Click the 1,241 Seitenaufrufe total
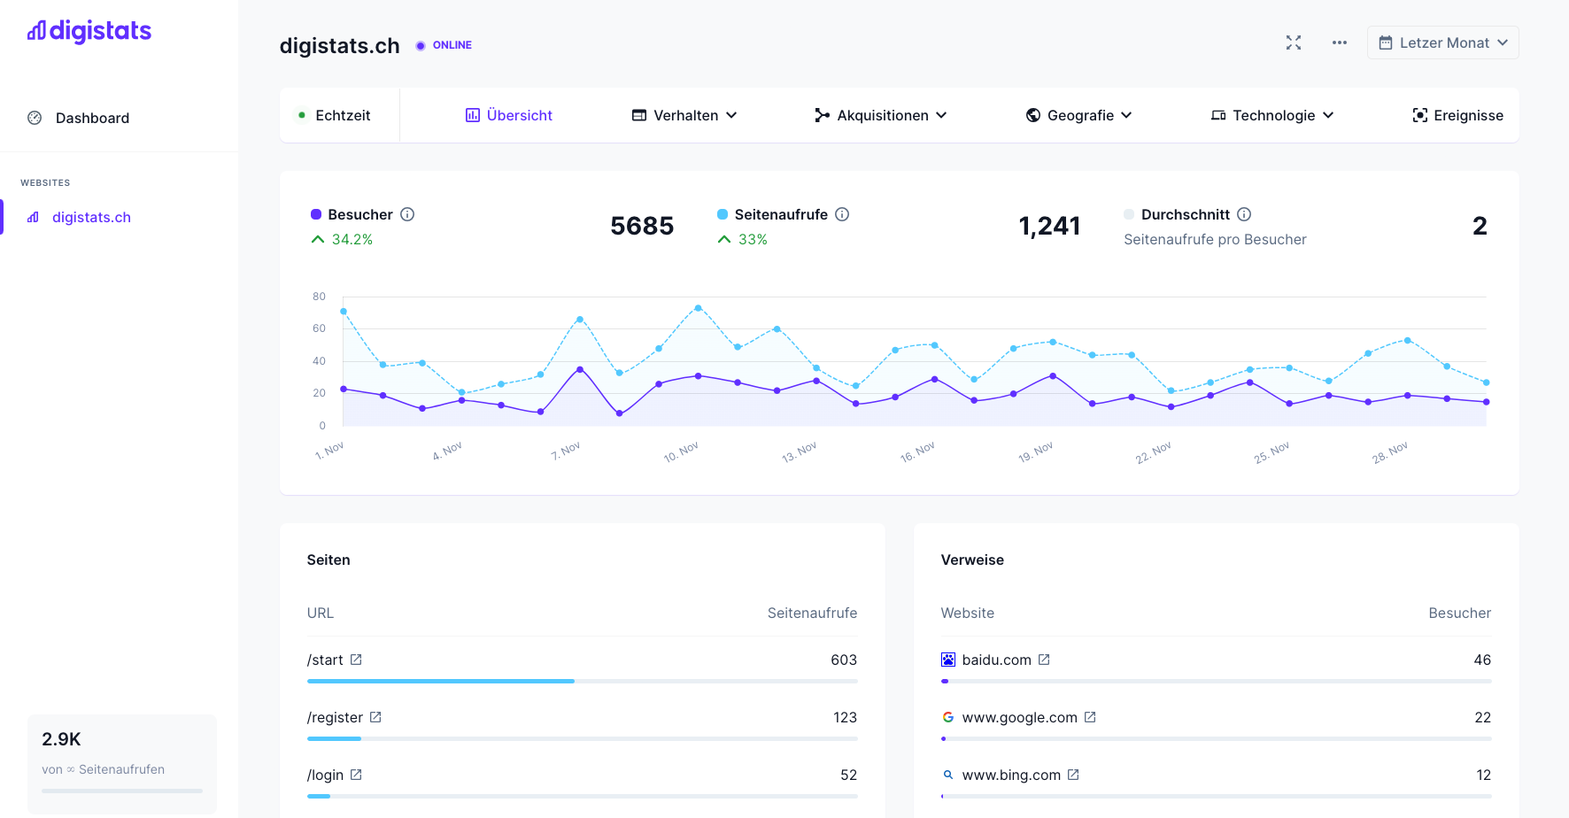The width and height of the screenshot is (1569, 818). (x=1049, y=226)
